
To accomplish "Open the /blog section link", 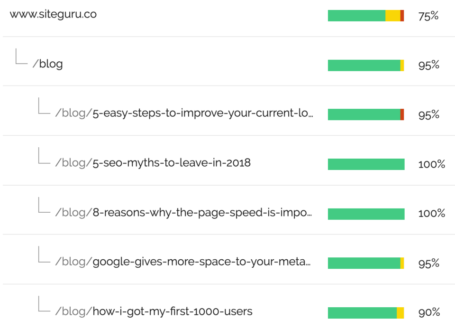I will (49, 64).
